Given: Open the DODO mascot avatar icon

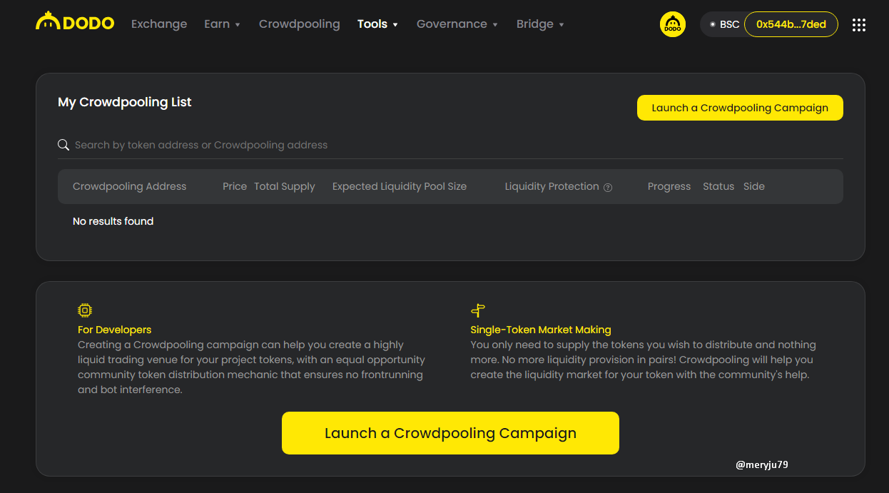Looking at the screenshot, I should (x=672, y=24).
